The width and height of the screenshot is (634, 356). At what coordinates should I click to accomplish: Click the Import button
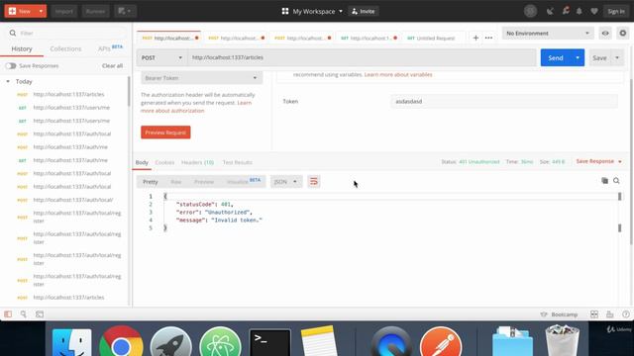(x=63, y=11)
